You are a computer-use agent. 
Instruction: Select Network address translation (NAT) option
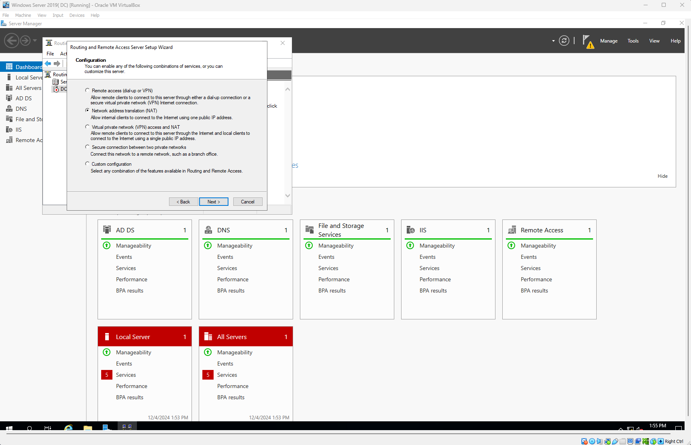(x=87, y=110)
